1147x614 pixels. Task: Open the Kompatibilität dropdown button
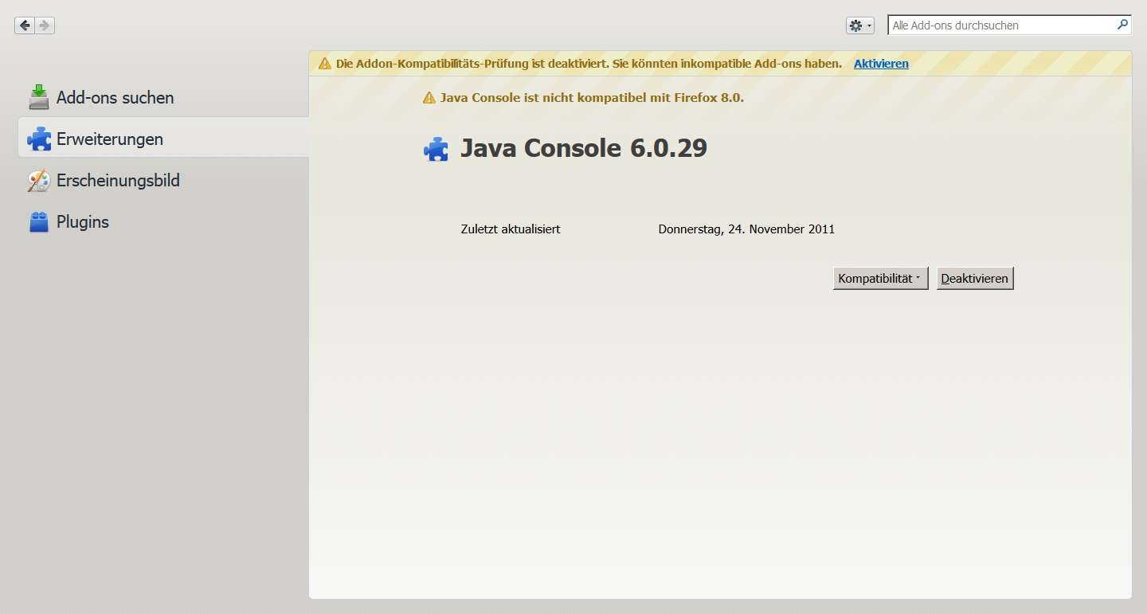pyautogui.click(x=881, y=278)
